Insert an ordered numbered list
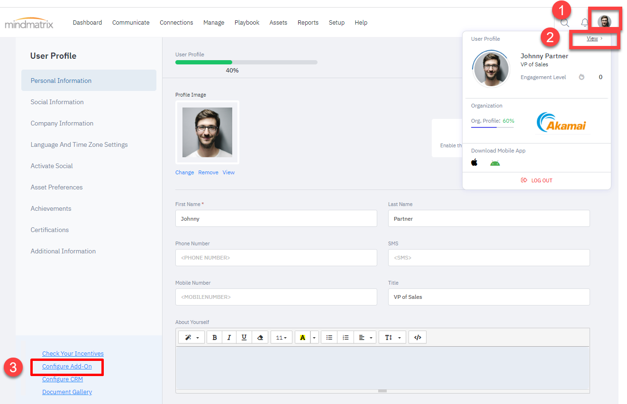The image size is (627, 404). (x=345, y=338)
